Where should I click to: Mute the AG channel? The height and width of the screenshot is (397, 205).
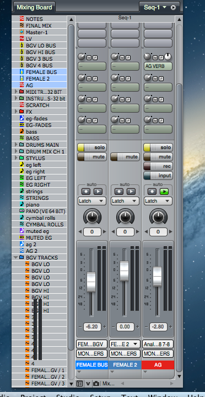pos(158,157)
